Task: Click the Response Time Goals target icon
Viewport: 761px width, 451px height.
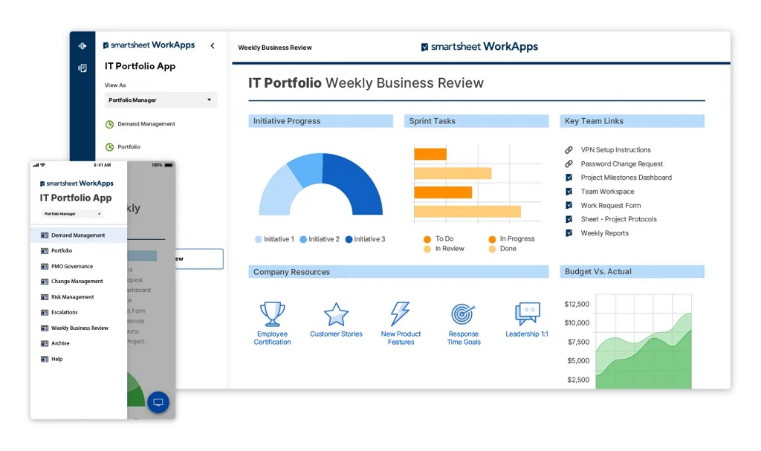Action: (x=463, y=314)
